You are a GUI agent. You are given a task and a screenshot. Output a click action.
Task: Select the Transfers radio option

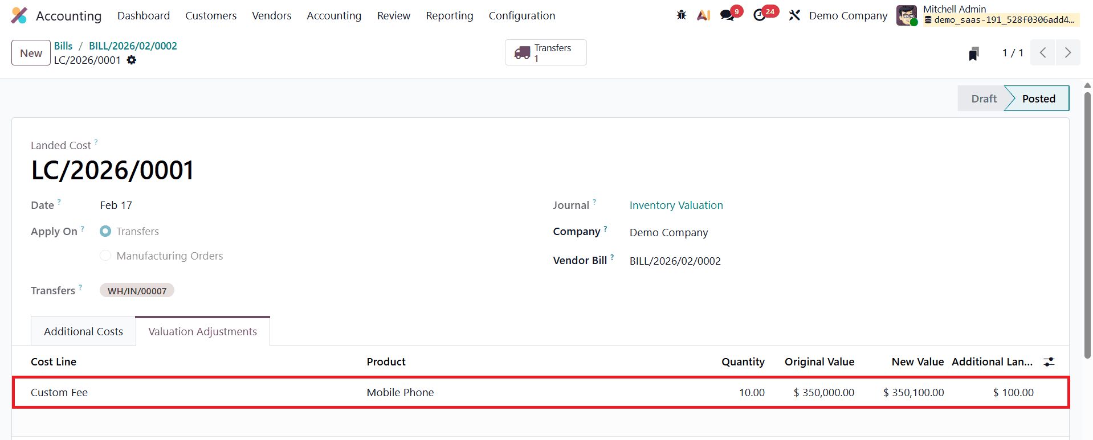pyautogui.click(x=105, y=231)
